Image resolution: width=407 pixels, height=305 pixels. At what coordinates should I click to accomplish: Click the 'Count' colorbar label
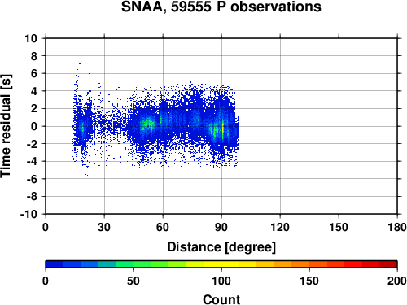click(x=221, y=299)
